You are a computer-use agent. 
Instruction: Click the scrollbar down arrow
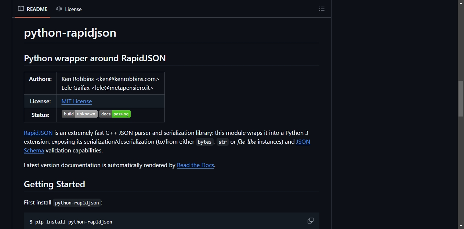point(461,226)
